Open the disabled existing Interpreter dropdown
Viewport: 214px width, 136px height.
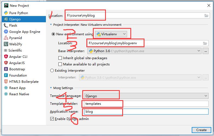tap(140, 77)
